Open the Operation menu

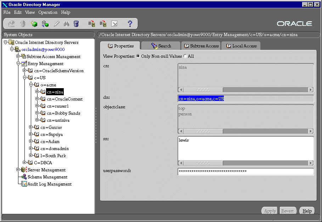click(48, 12)
